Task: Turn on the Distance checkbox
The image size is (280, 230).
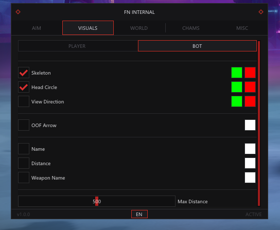Action: [x=24, y=163]
